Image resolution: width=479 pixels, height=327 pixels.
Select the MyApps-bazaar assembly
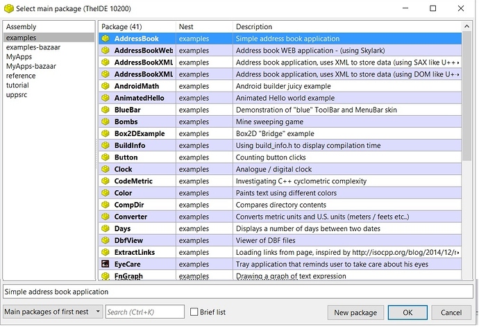click(x=31, y=67)
